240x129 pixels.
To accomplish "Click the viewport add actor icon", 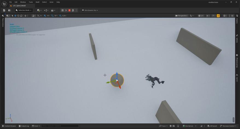I will (8, 16).
